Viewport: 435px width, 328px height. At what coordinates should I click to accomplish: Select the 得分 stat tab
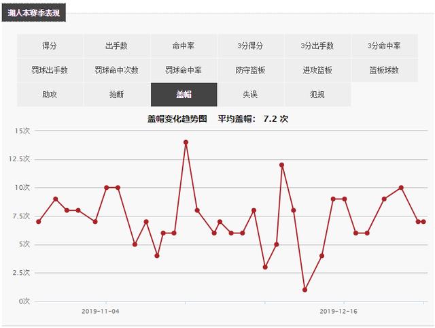tap(50, 46)
